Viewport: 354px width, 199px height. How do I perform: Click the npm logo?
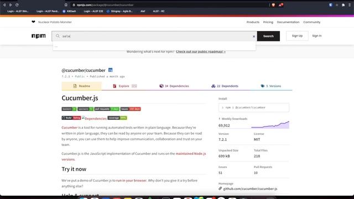click(x=39, y=36)
